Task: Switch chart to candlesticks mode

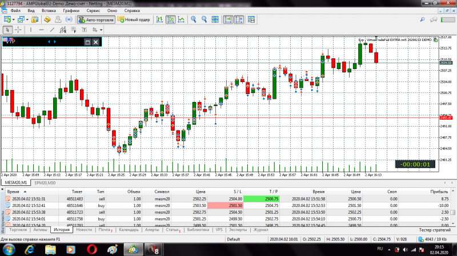Action: pos(170,19)
